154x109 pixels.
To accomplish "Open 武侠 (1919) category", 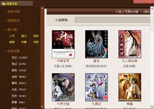I will 19,70.
